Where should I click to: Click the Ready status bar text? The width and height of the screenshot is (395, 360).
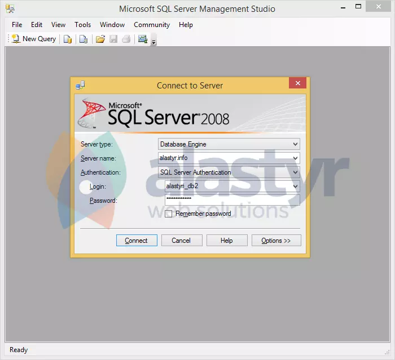(x=19, y=350)
